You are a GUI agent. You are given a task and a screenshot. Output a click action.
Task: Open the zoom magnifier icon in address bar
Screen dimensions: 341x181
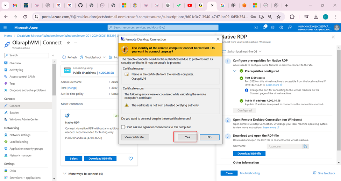click(x=270, y=17)
